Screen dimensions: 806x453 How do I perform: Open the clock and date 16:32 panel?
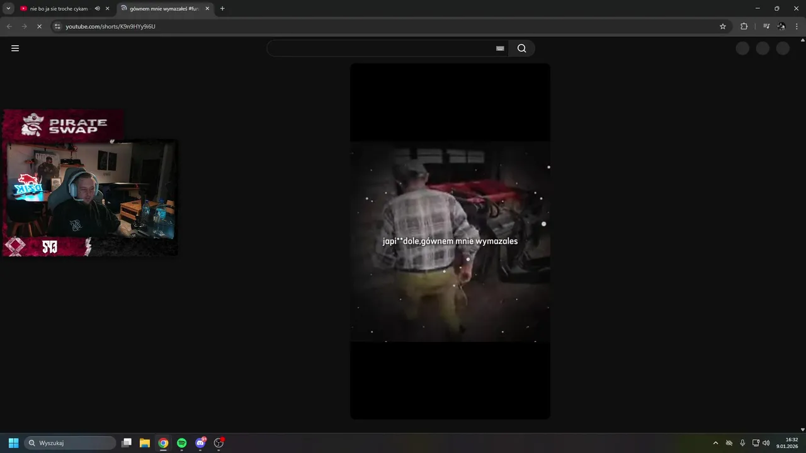click(x=787, y=443)
